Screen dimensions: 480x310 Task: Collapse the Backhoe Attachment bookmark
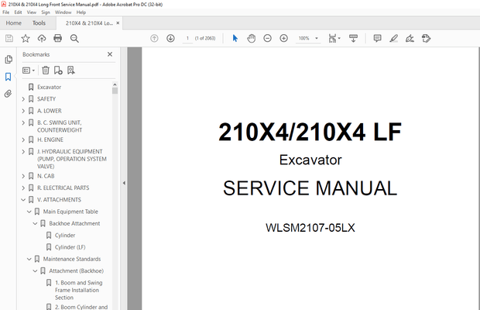(35, 224)
